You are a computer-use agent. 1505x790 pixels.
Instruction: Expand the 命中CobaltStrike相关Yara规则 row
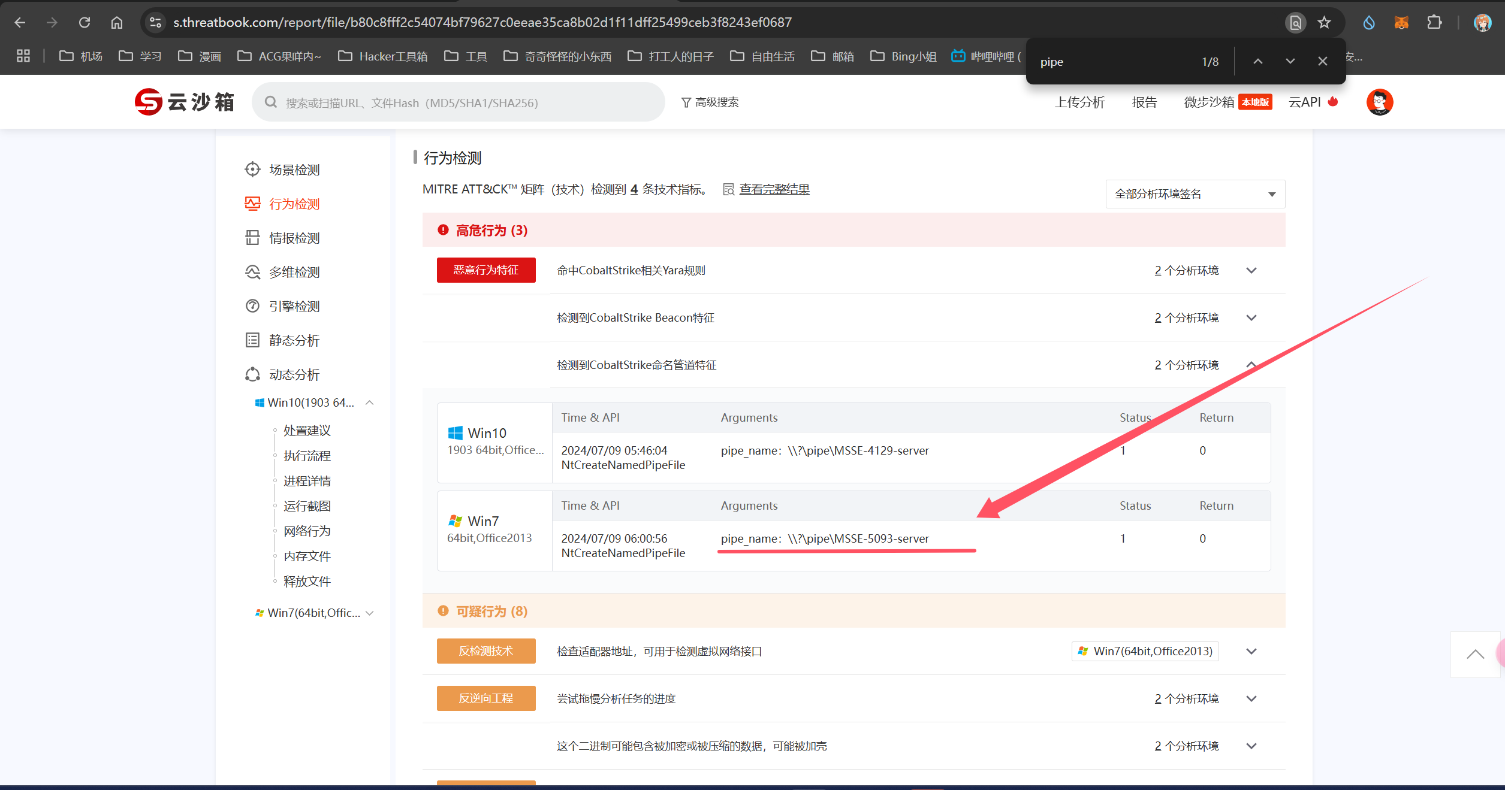pos(1251,271)
